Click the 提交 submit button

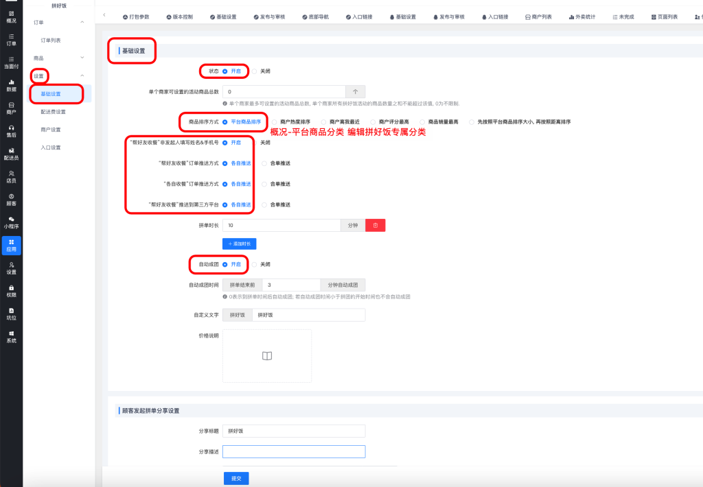[x=235, y=478]
